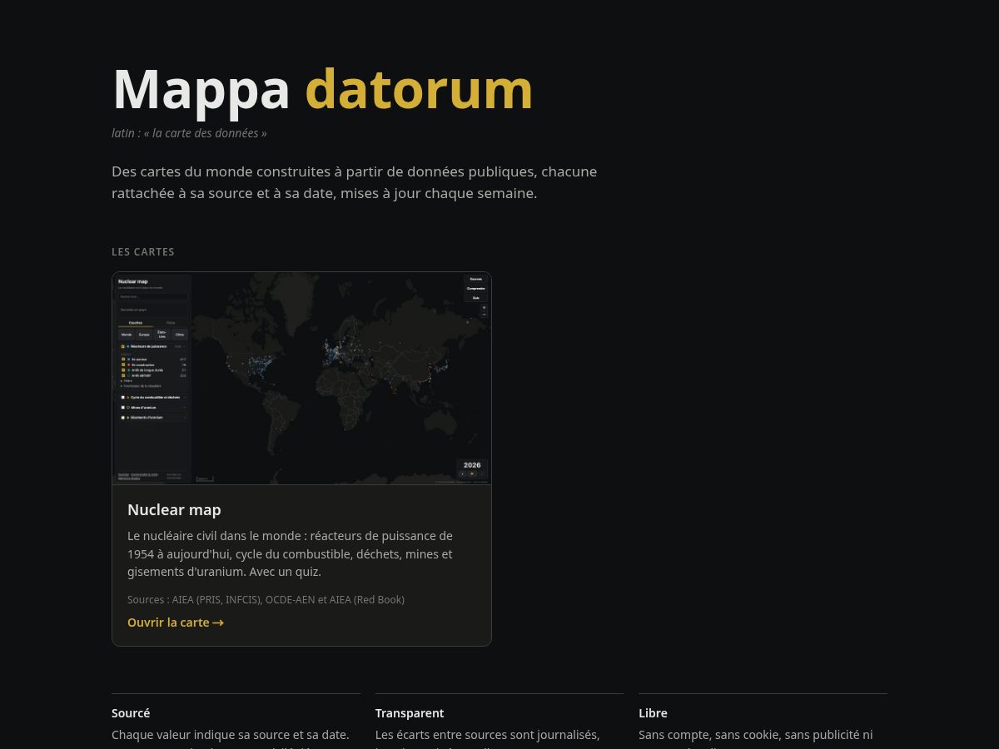Click the "Ouvrir la carte →" link

(x=176, y=623)
